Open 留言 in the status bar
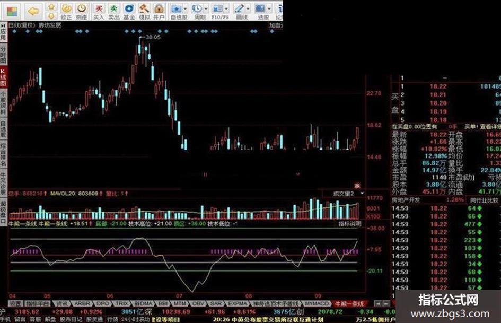501x323 pixels. (20, 319)
